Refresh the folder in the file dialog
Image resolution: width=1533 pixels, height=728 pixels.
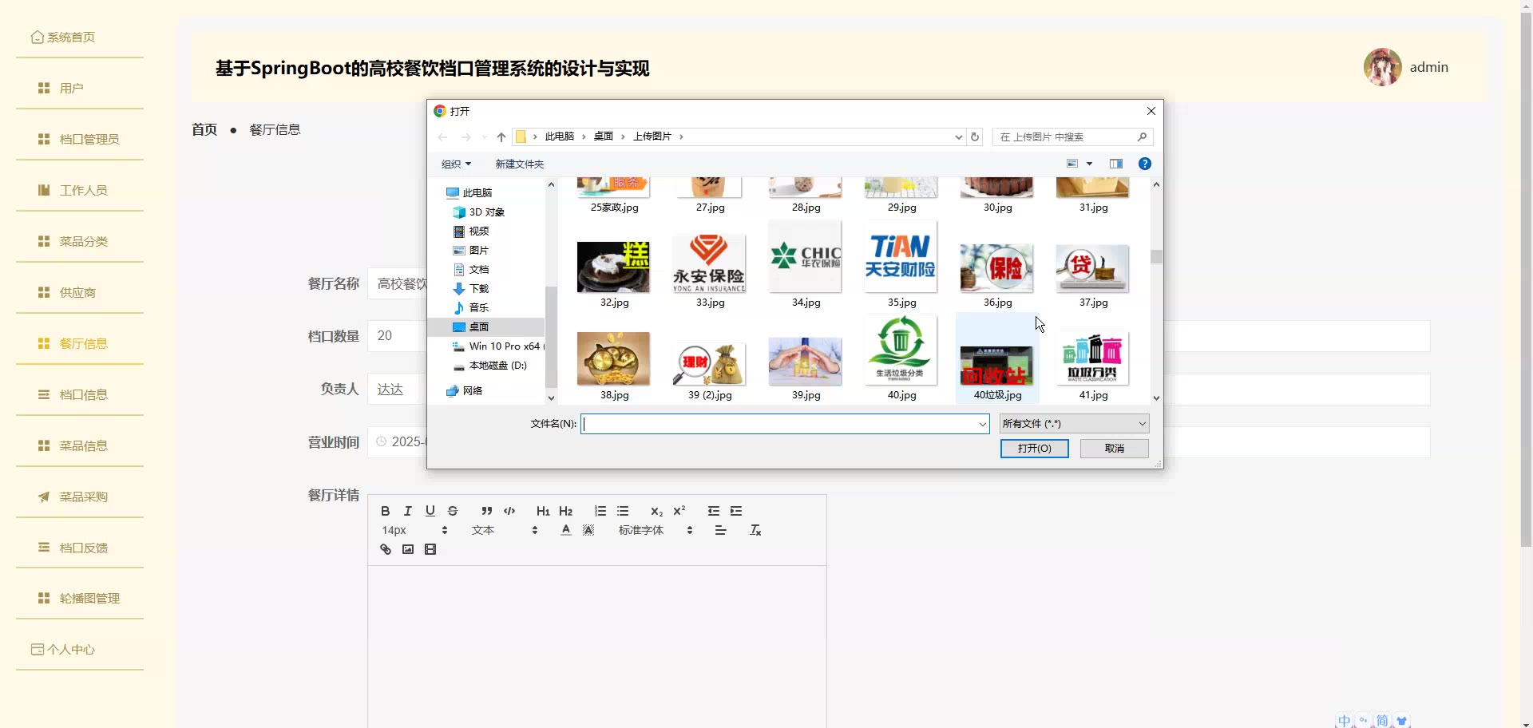(x=975, y=136)
